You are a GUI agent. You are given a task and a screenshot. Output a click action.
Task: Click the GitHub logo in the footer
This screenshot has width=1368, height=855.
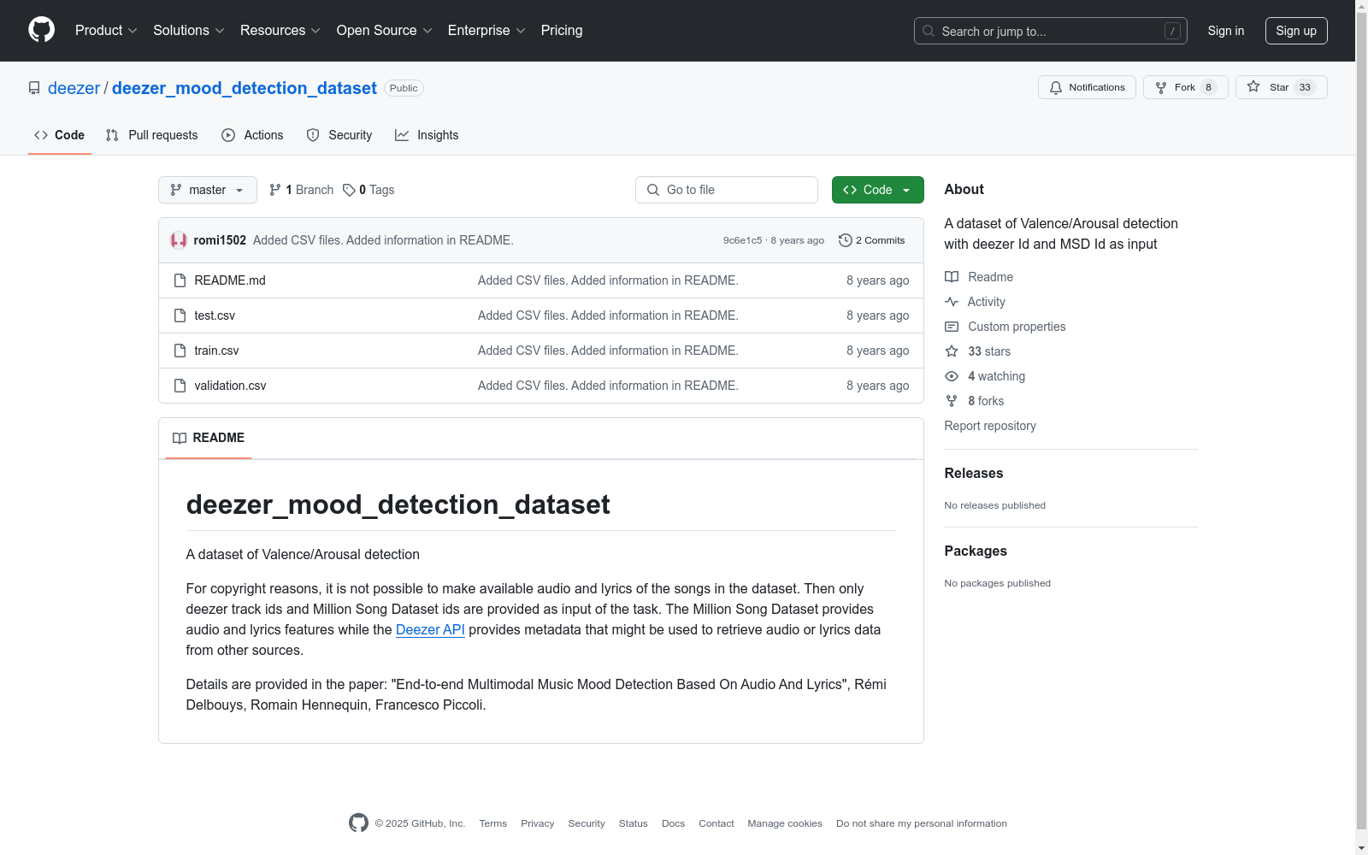coord(358,823)
